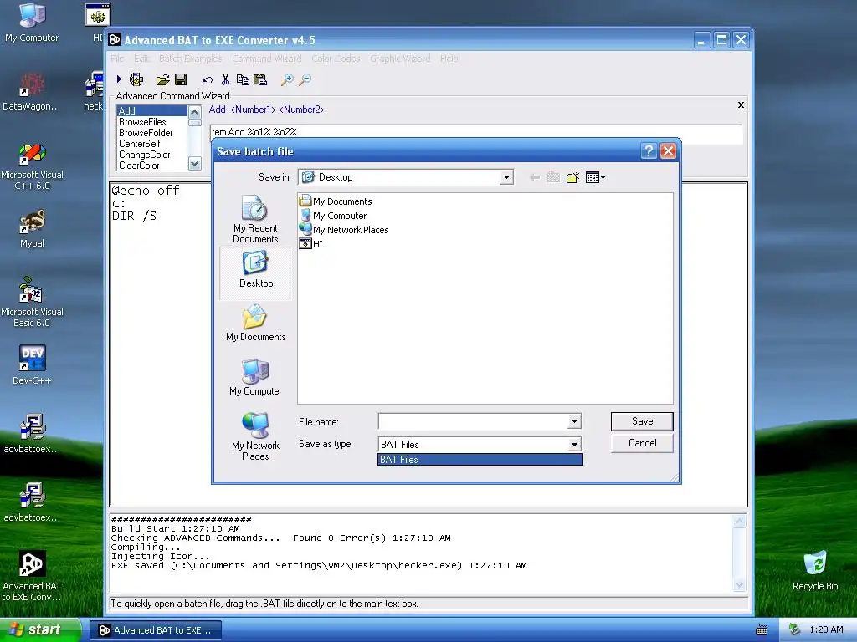Select ChangeColor in the command list
Screen dimensions: 857x642
point(152,155)
